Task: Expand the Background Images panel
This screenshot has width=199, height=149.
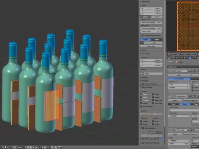Action: [141, 143]
